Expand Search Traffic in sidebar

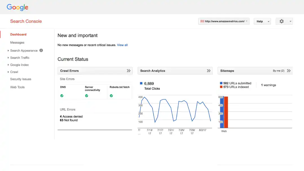coord(8,58)
